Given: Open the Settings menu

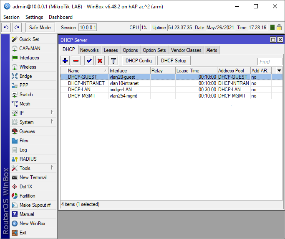Looking at the screenshot, I should (34, 17).
